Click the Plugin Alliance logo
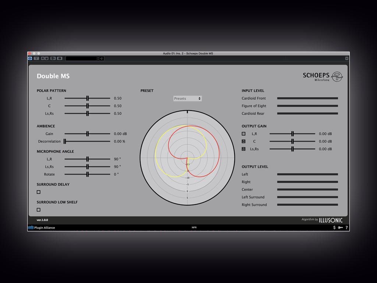 tap(42, 228)
